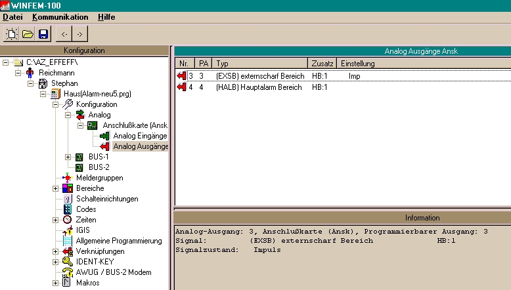Screen dimensions: 511x290
Task: Select the Hauptalarm Bereich row
Action: tap(259, 87)
